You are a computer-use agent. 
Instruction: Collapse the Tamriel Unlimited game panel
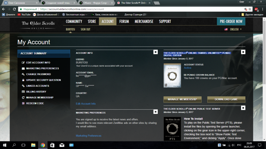(x=243, y=52)
